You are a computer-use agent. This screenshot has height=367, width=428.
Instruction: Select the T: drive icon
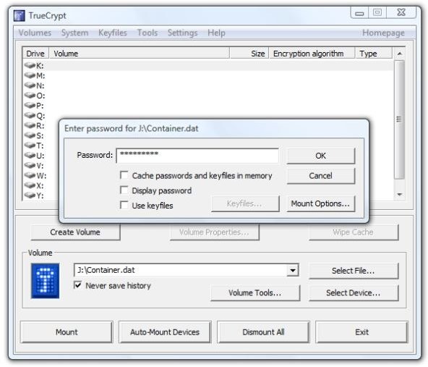click(x=30, y=145)
